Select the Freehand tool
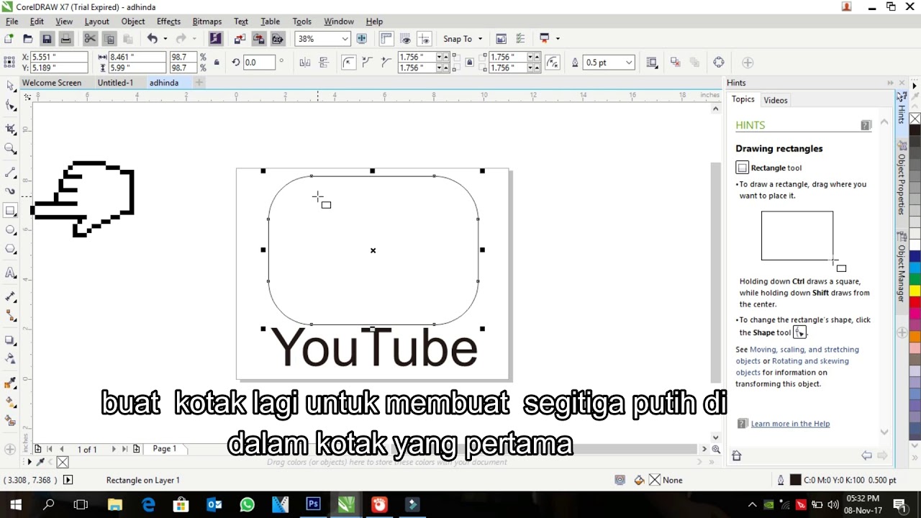This screenshot has width=921, height=518. coord(10,173)
